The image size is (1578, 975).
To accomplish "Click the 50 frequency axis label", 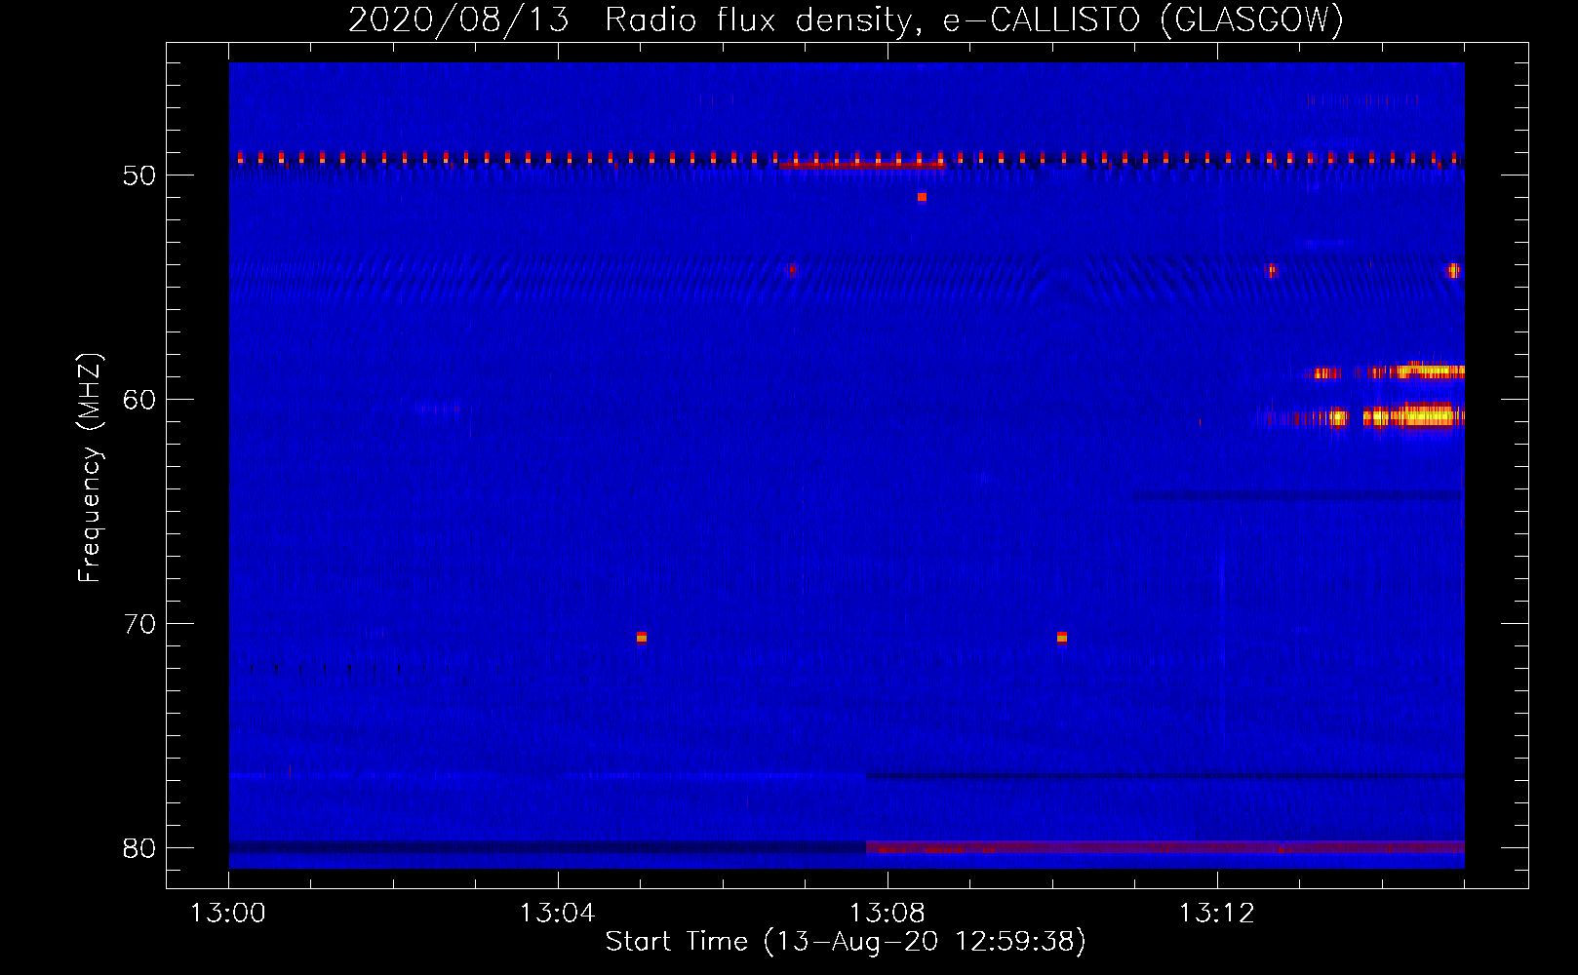I will [x=139, y=175].
